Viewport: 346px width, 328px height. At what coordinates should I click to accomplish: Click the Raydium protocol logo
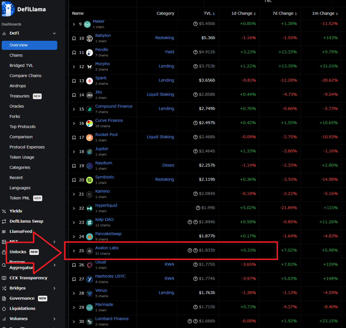pyautogui.click(x=90, y=166)
